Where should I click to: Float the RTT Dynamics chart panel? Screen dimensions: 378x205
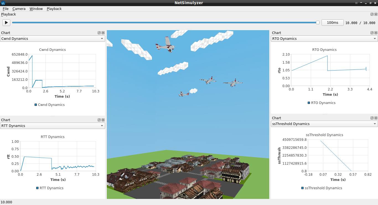coord(99,120)
